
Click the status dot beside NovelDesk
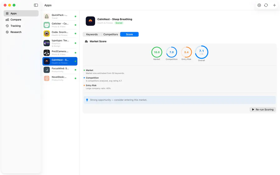point(75,79)
